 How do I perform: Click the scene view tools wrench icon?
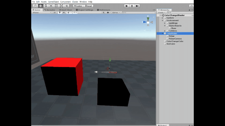click(x=103, y=13)
